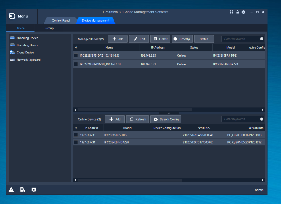Tick managed device IPC2324EBR-DPZ28_192.168.6.31 checkbox
This screenshot has width=281, height=204.
[76, 64]
